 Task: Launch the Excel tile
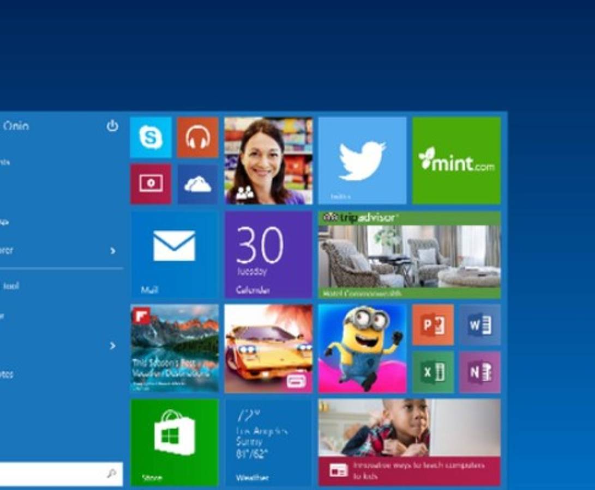point(432,372)
